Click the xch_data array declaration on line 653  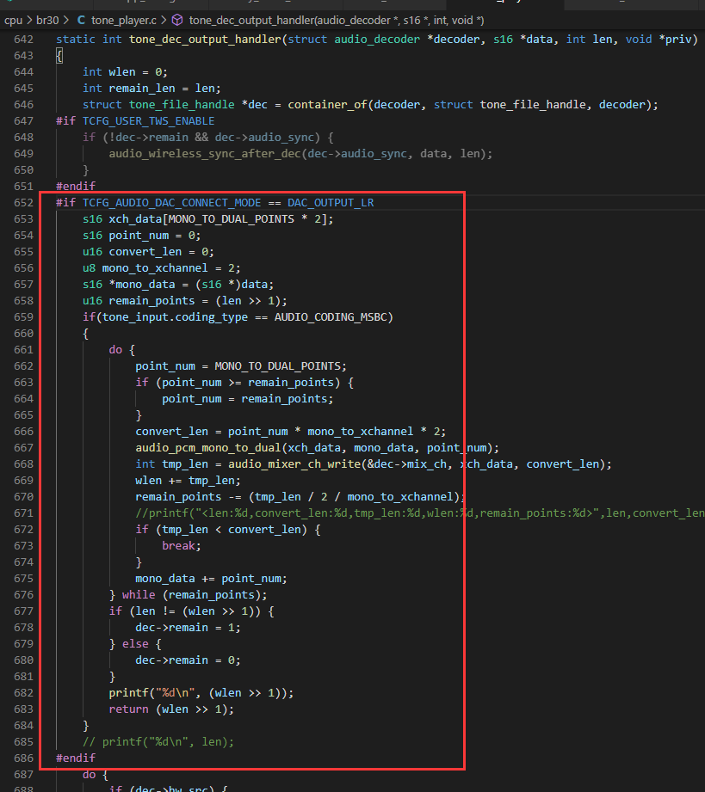208,219
